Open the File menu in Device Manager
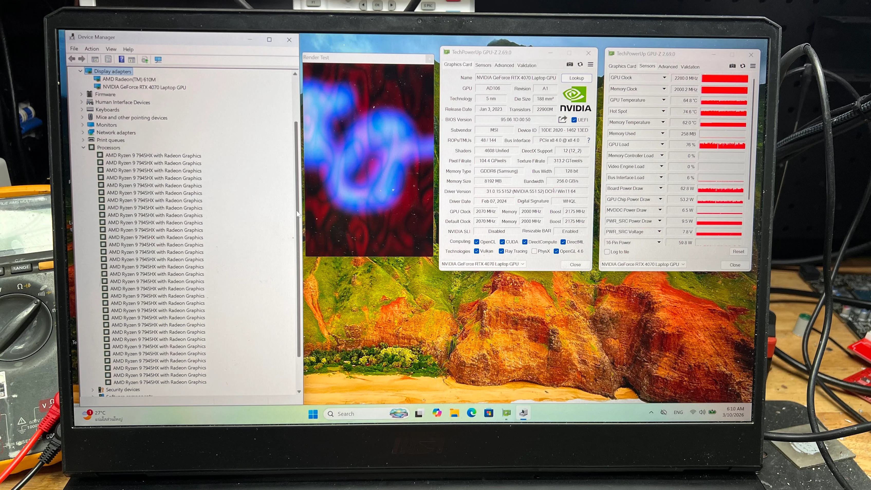The image size is (871, 490). tap(74, 49)
